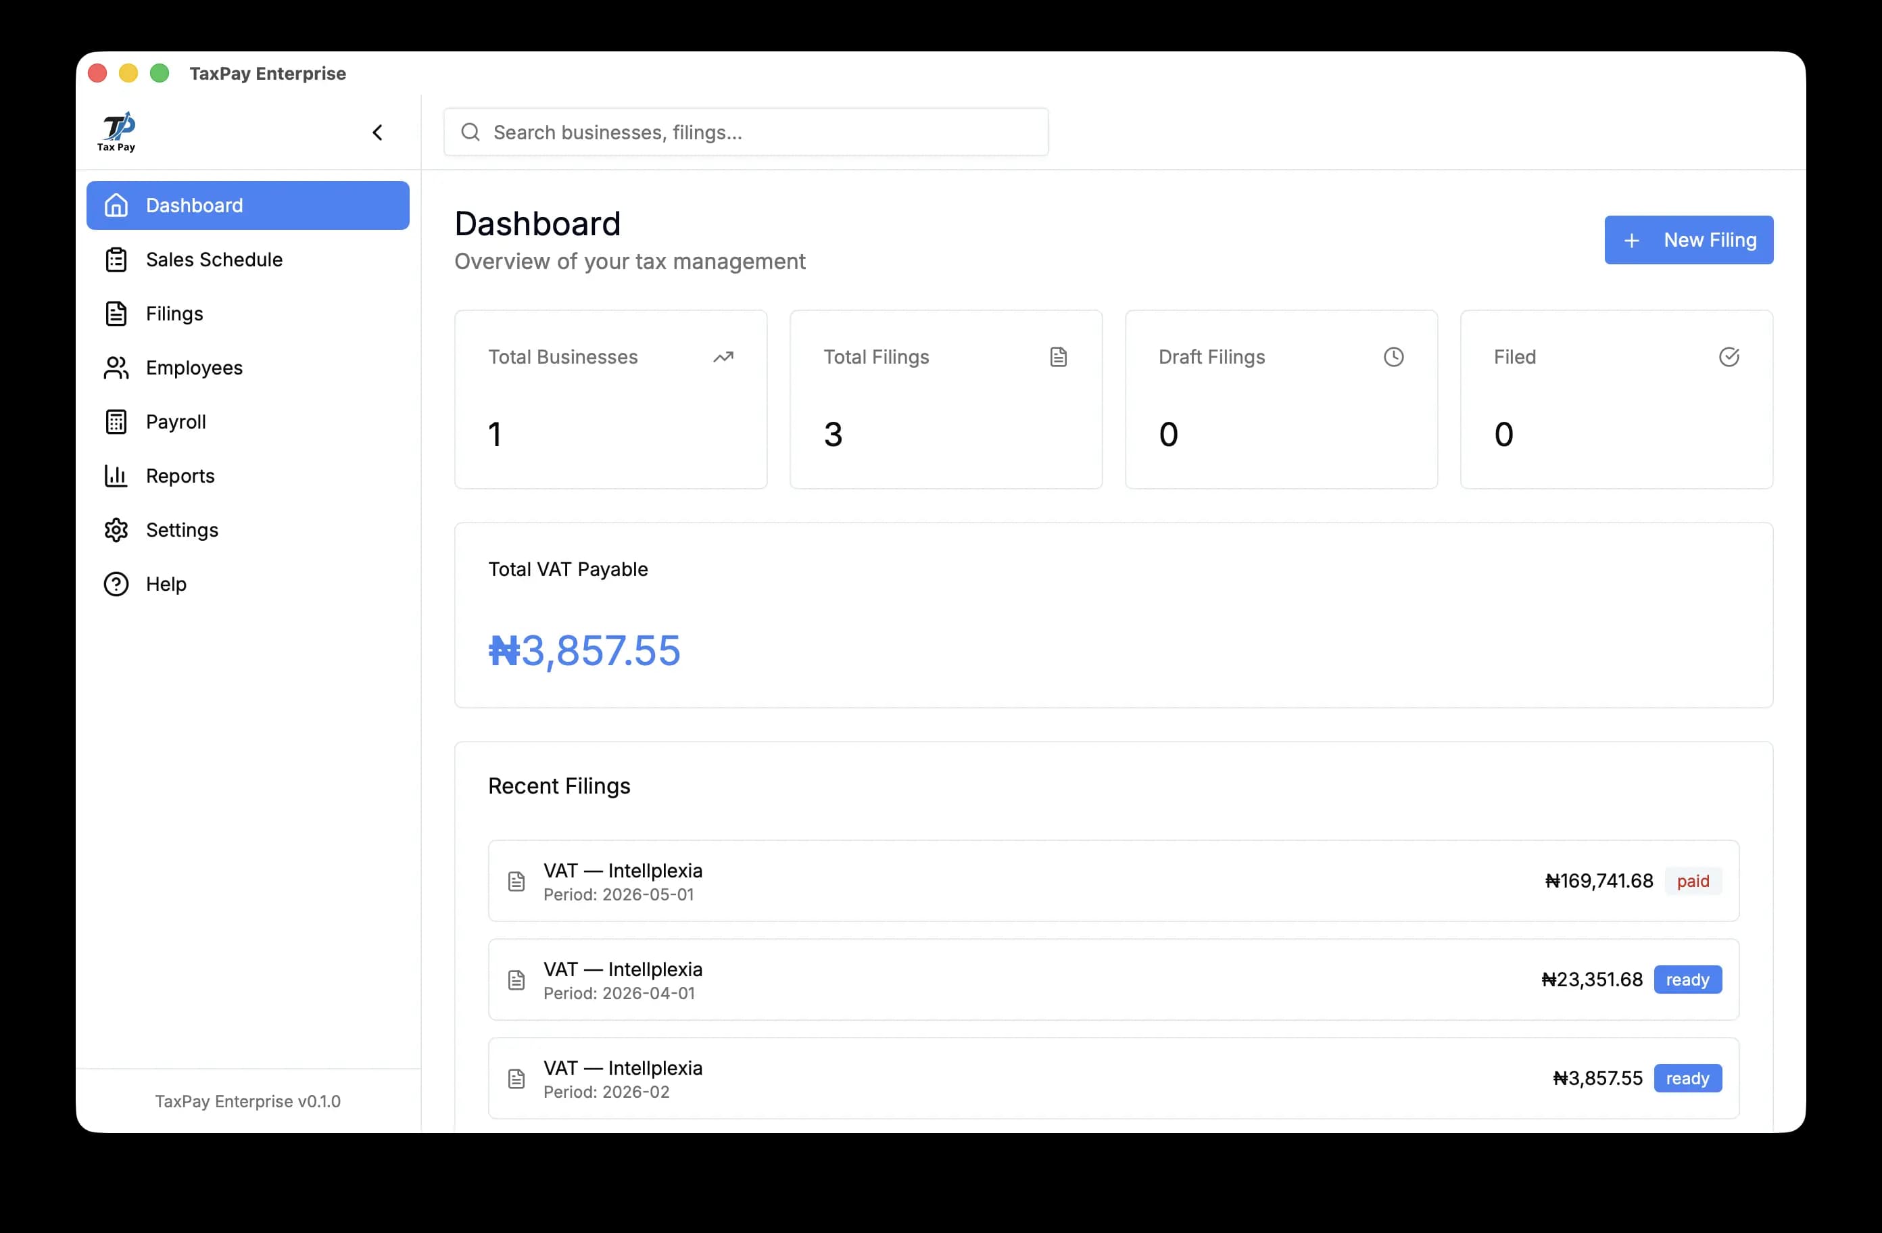This screenshot has width=1882, height=1233.
Task: Open the Total Businesses card
Action: (610, 400)
